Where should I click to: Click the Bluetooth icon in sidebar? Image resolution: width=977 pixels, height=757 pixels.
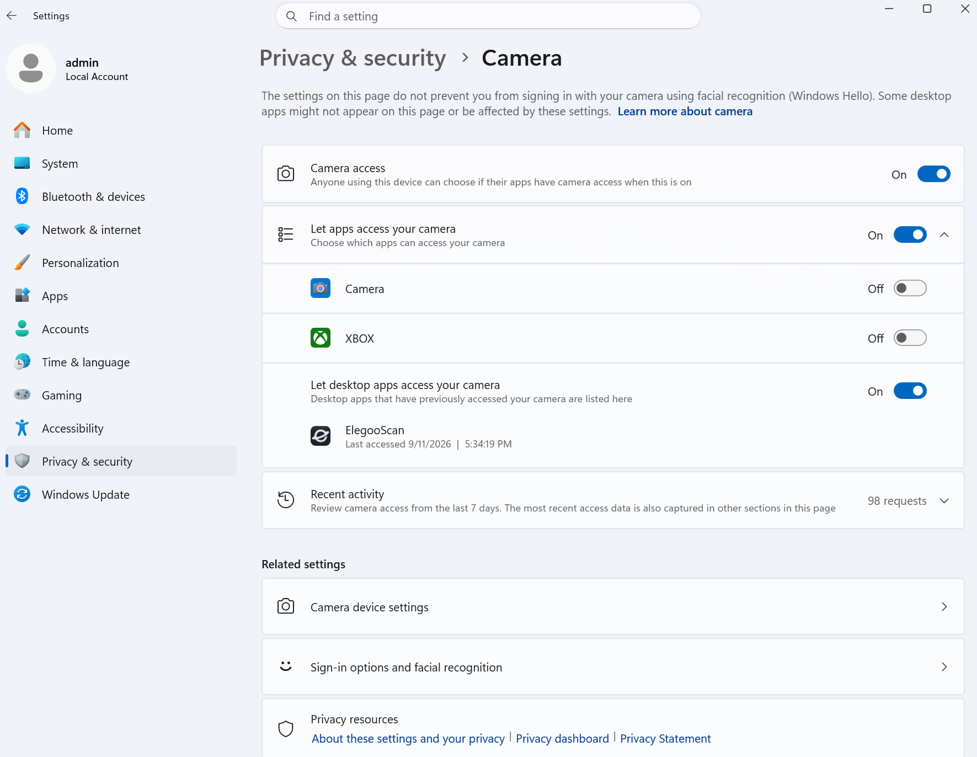pyautogui.click(x=22, y=196)
